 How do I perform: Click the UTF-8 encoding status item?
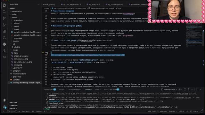[181, 111]
